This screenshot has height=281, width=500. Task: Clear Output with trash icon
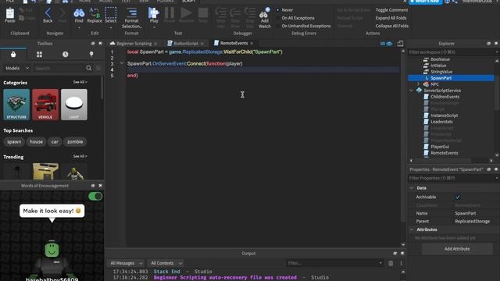(x=391, y=263)
